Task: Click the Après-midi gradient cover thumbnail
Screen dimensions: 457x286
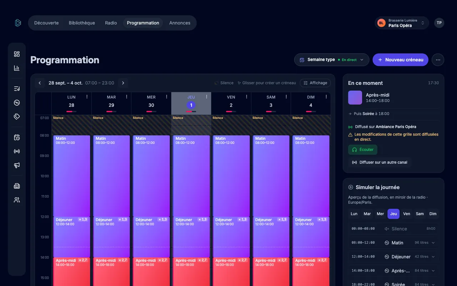Action: point(355,98)
